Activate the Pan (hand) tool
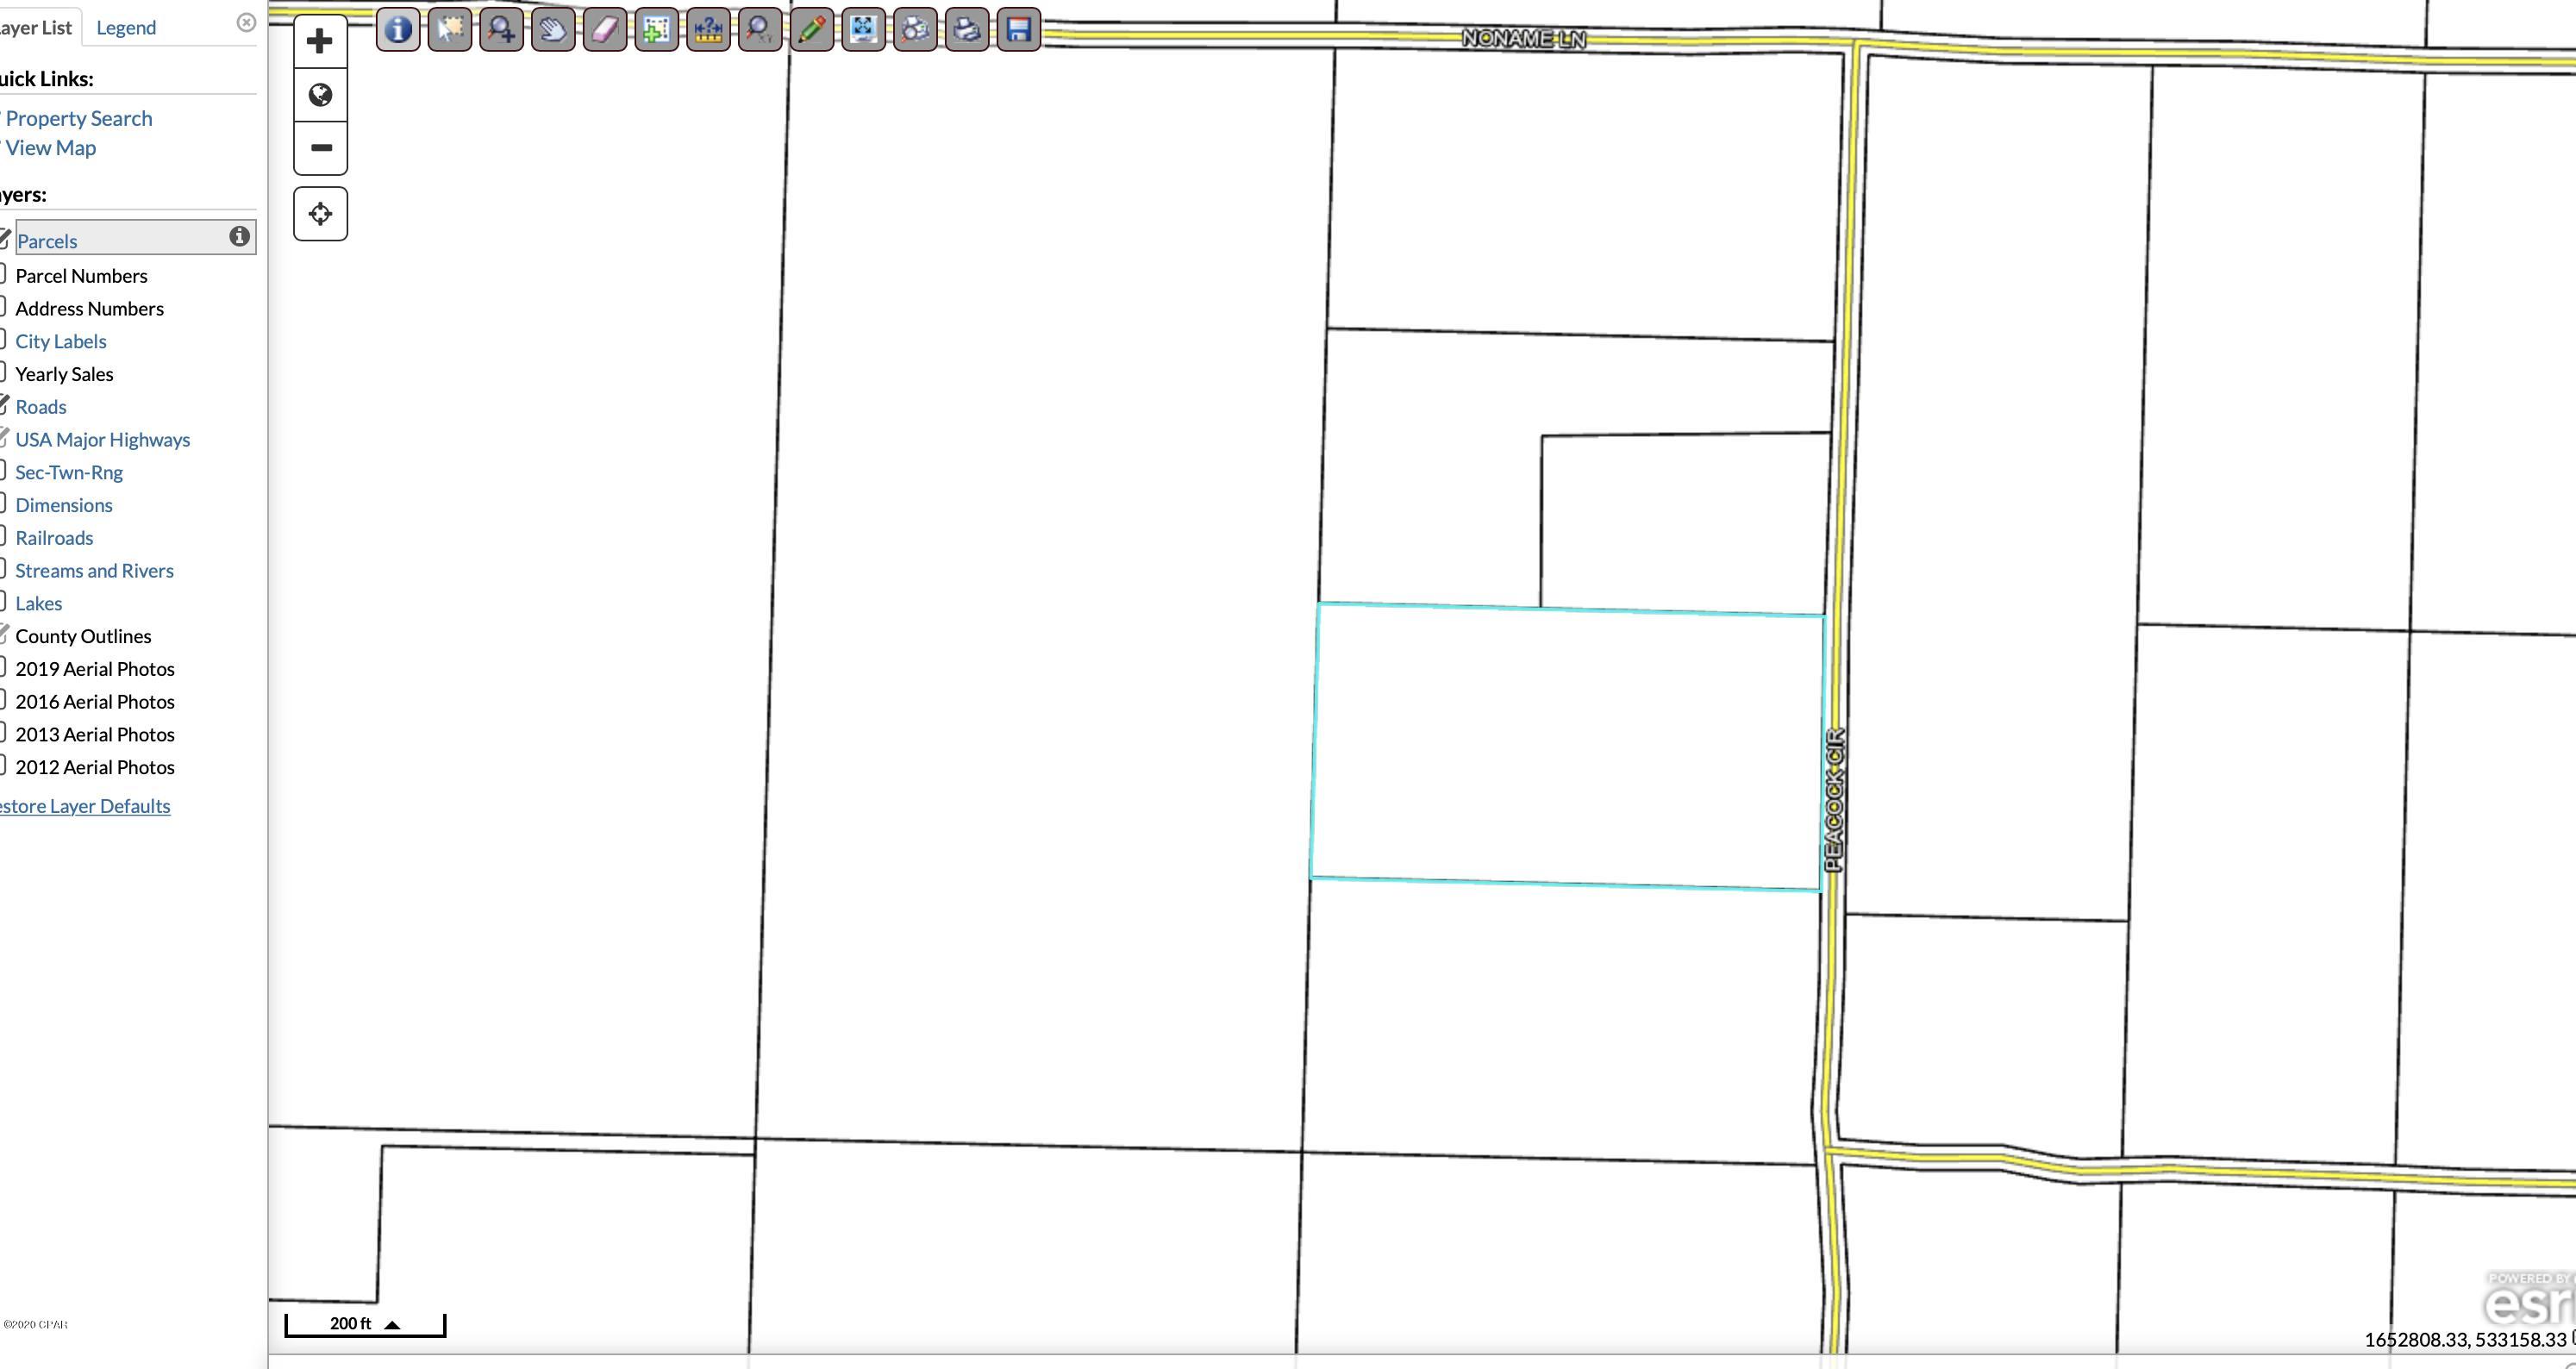Viewport: 2576px width, 1369px height. 553,29
